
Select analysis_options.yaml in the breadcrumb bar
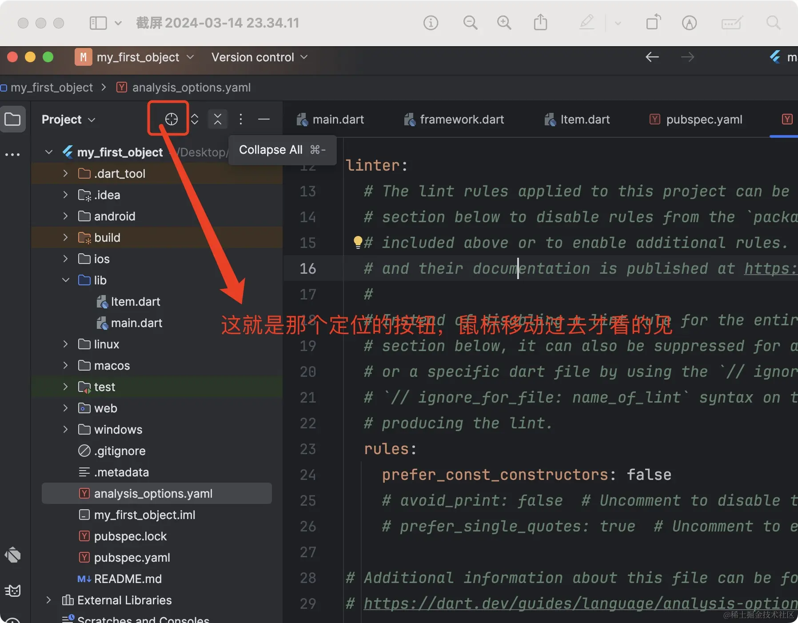pos(192,88)
